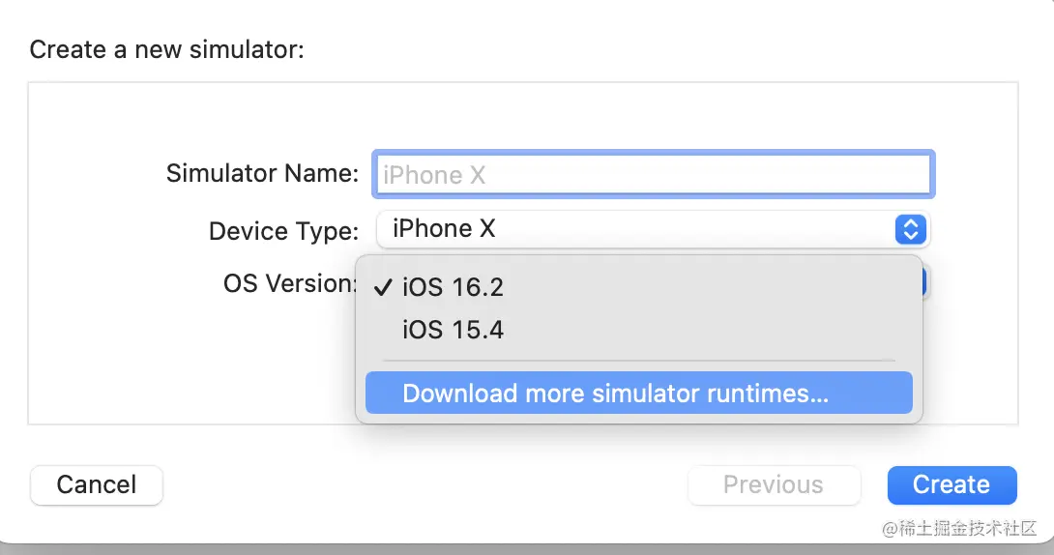Click the checkmark beside iOS 16.2
Screen dimensions: 1054x555
tap(384, 287)
